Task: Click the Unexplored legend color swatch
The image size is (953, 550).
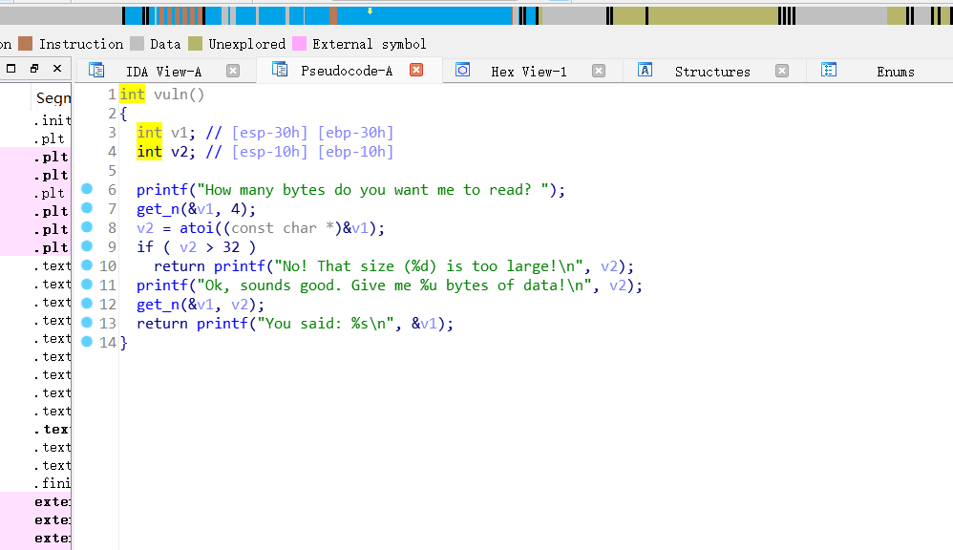Action: pos(195,43)
